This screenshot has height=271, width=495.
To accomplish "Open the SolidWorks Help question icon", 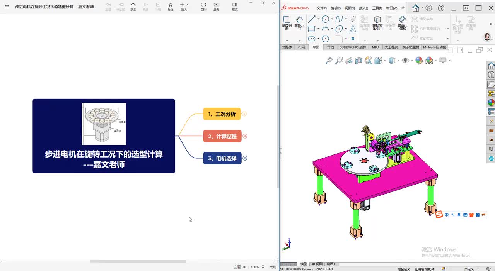I will pyautogui.click(x=441, y=8).
